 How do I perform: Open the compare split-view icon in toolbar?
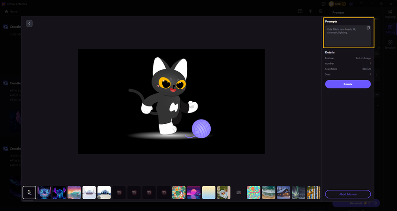pos(300,11)
